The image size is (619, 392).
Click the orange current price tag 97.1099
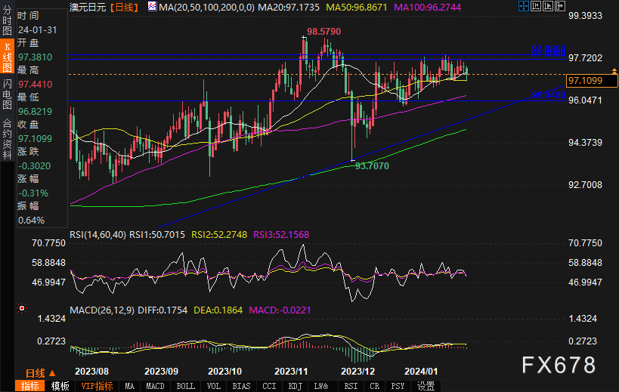(585, 80)
